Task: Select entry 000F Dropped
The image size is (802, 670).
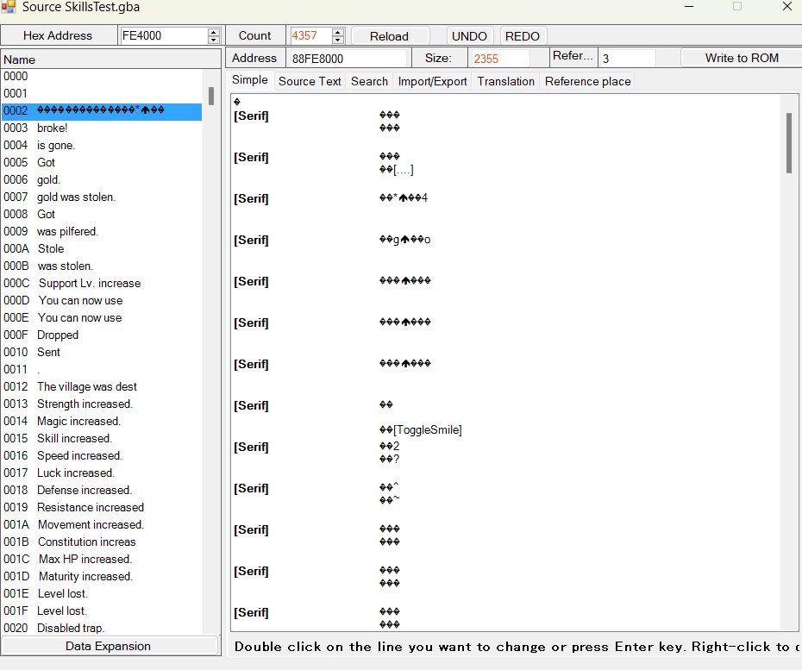Action: pos(102,335)
